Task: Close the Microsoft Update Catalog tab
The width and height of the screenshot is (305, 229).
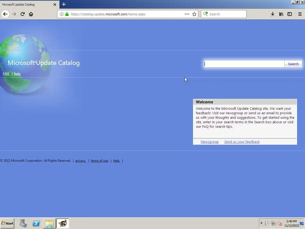Action: (55, 5)
